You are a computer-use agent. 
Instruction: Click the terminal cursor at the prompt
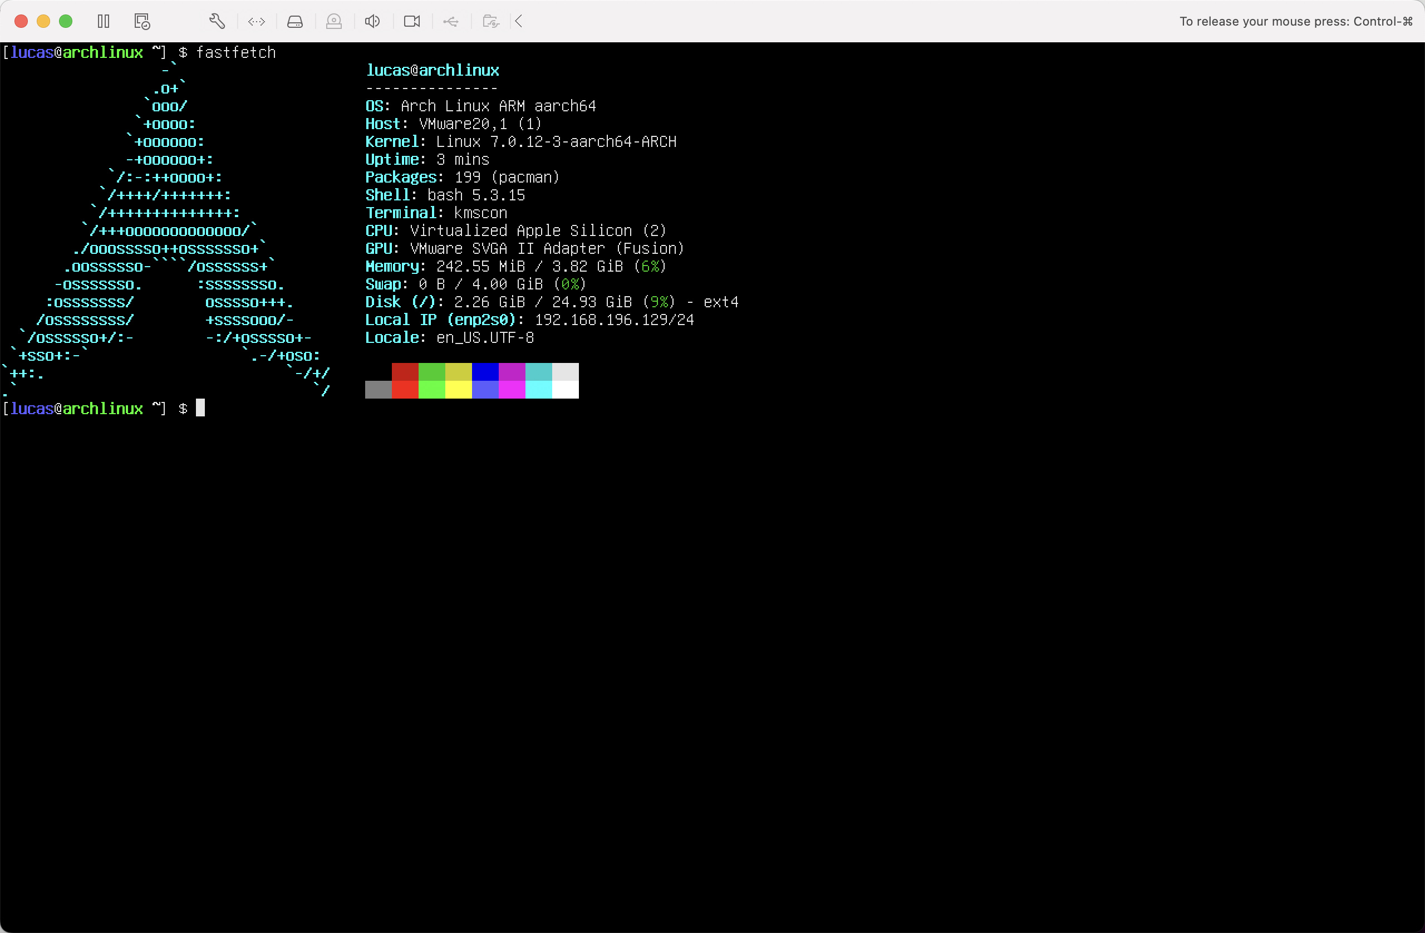pos(200,408)
